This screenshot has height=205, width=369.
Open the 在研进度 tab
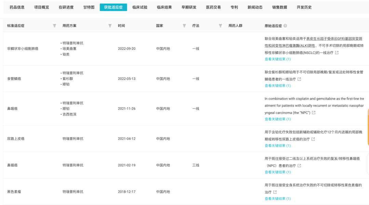point(66,7)
